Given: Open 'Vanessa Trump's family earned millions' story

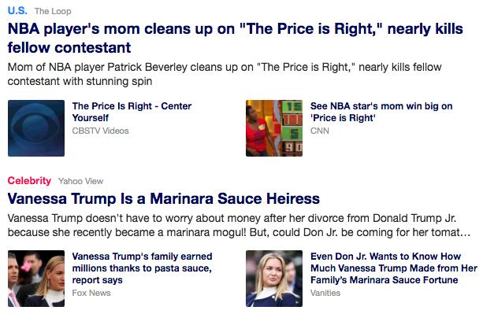Looking at the screenshot, I should (x=143, y=268).
